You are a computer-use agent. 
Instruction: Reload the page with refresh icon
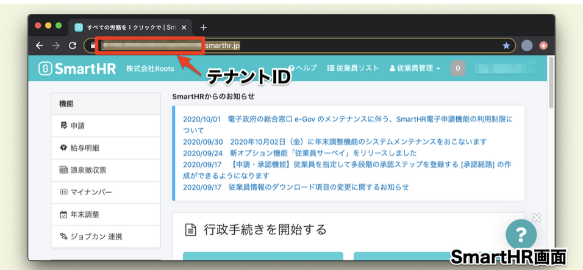click(73, 46)
